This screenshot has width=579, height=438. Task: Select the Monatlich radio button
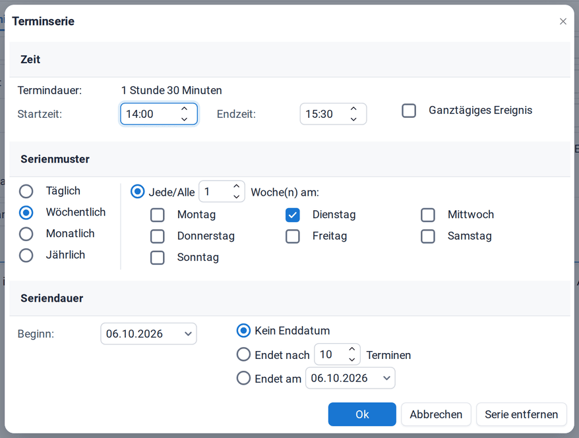point(26,234)
